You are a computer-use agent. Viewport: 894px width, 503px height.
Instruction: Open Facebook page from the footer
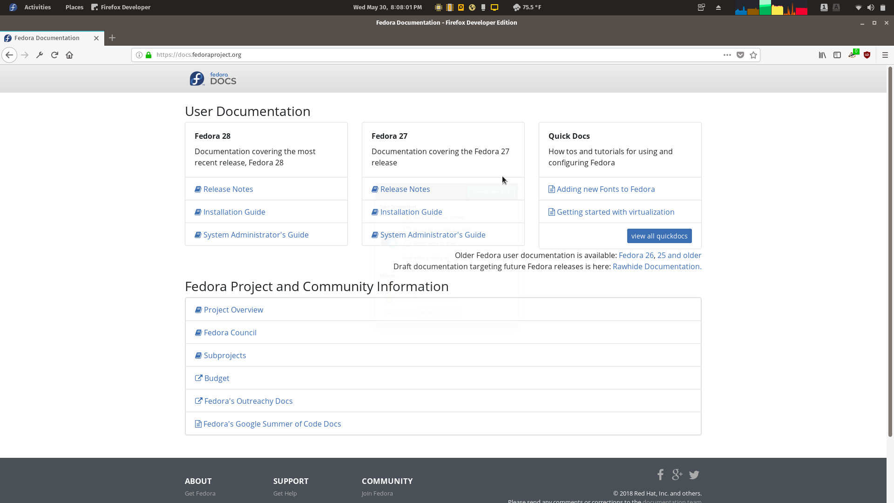[x=660, y=475]
